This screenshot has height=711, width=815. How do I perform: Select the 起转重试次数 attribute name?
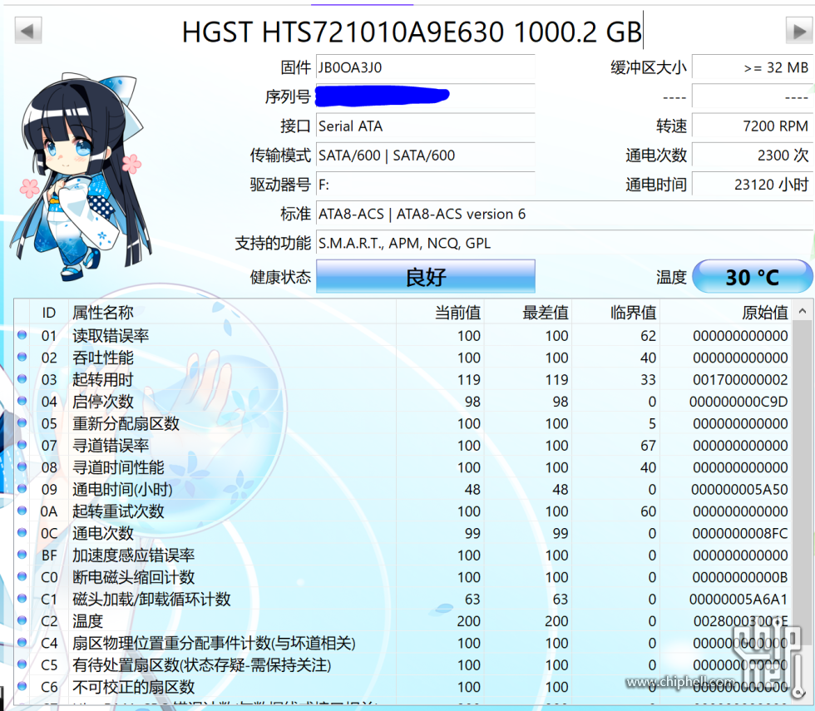click(x=118, y=511)
